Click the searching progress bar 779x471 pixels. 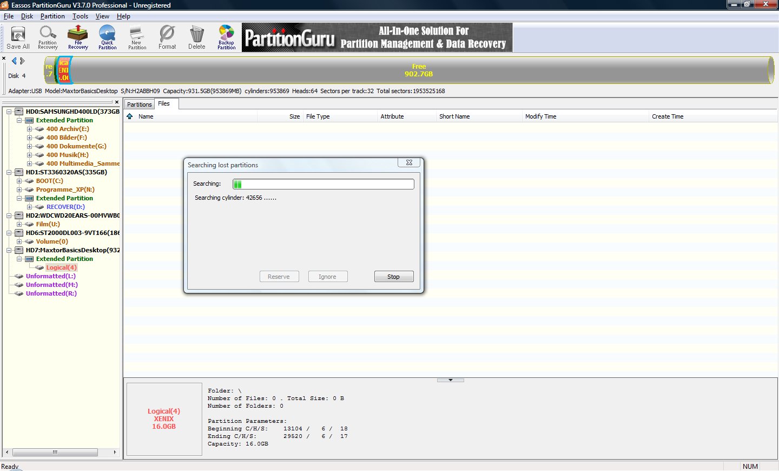pos(324,184)
